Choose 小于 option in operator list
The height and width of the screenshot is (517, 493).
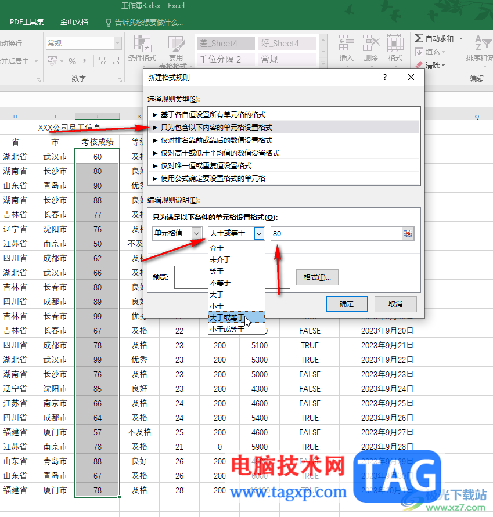pyautogui.click(x=236, y=306)
